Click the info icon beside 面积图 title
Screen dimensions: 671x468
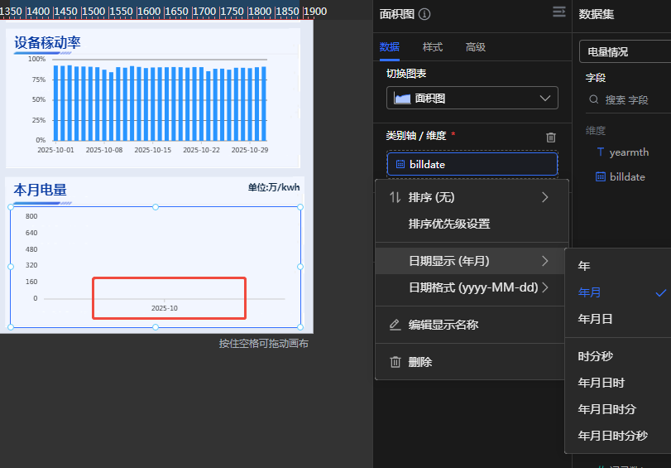424,14
